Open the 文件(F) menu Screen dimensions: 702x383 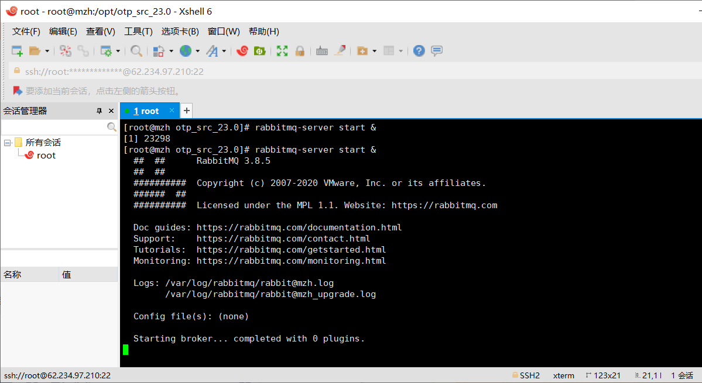pyautogui.click(x=26, y=32)
